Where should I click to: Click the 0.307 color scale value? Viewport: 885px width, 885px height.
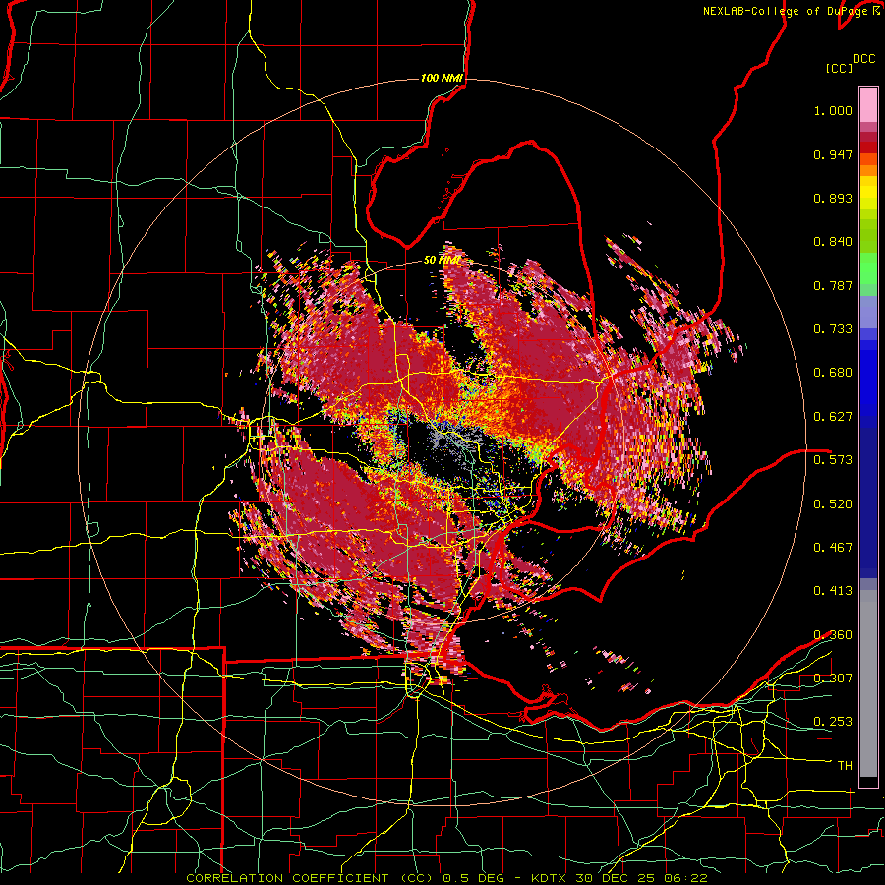[833, 678]
